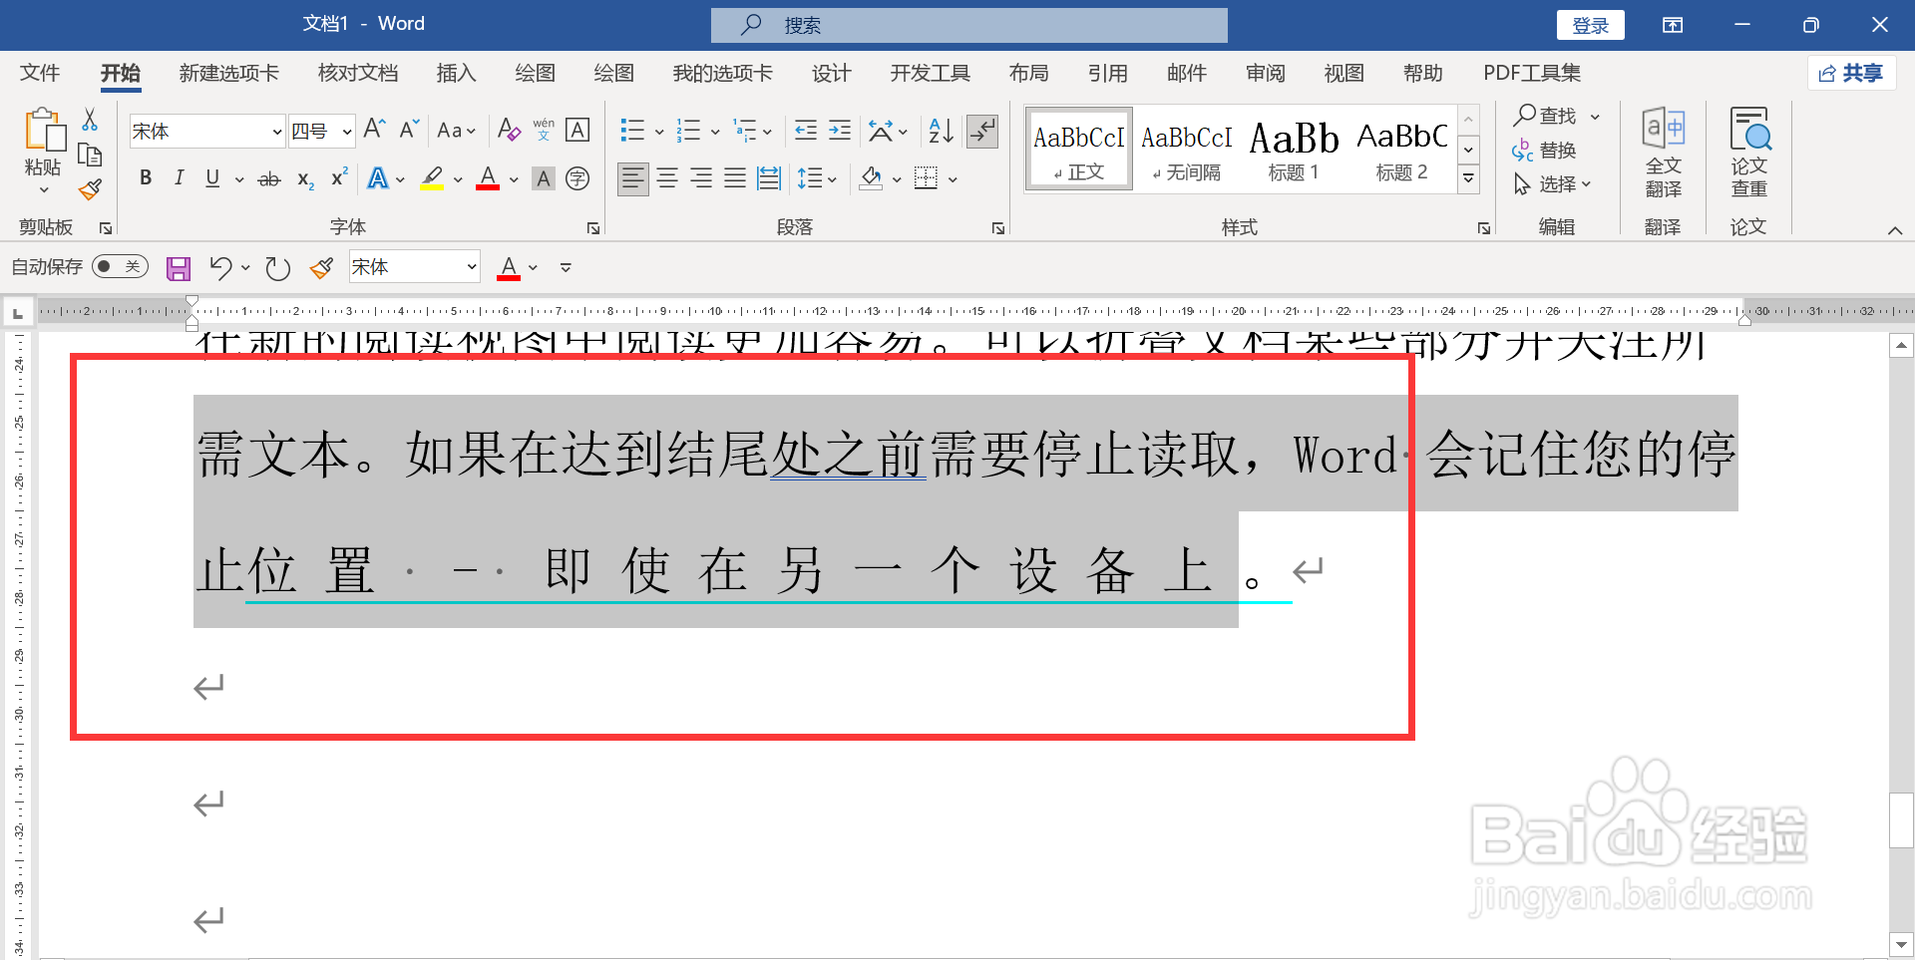Toggle character shading button

(x=544, y=178)
